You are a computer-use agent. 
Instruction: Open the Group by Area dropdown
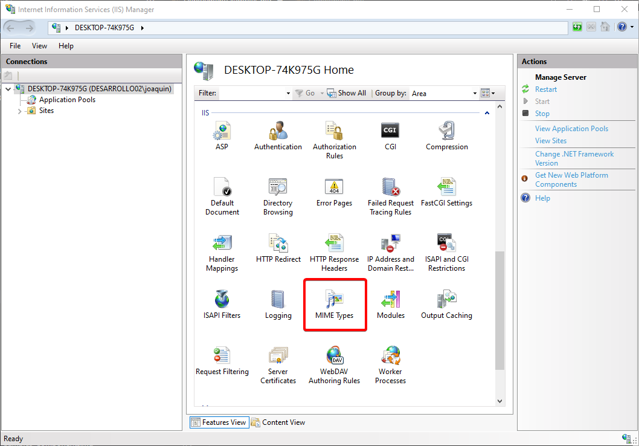[475, 93]
